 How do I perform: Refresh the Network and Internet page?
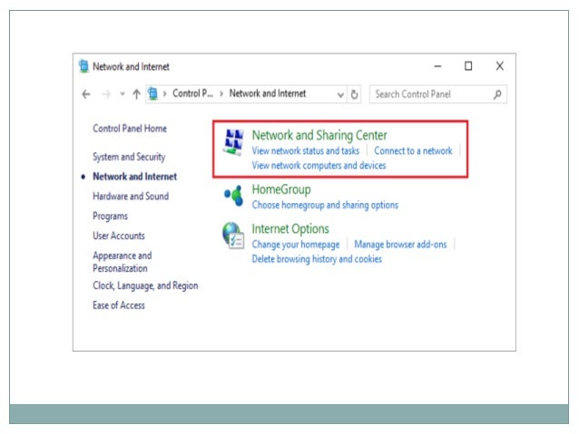pyautogui.click(x=354, y=94)
